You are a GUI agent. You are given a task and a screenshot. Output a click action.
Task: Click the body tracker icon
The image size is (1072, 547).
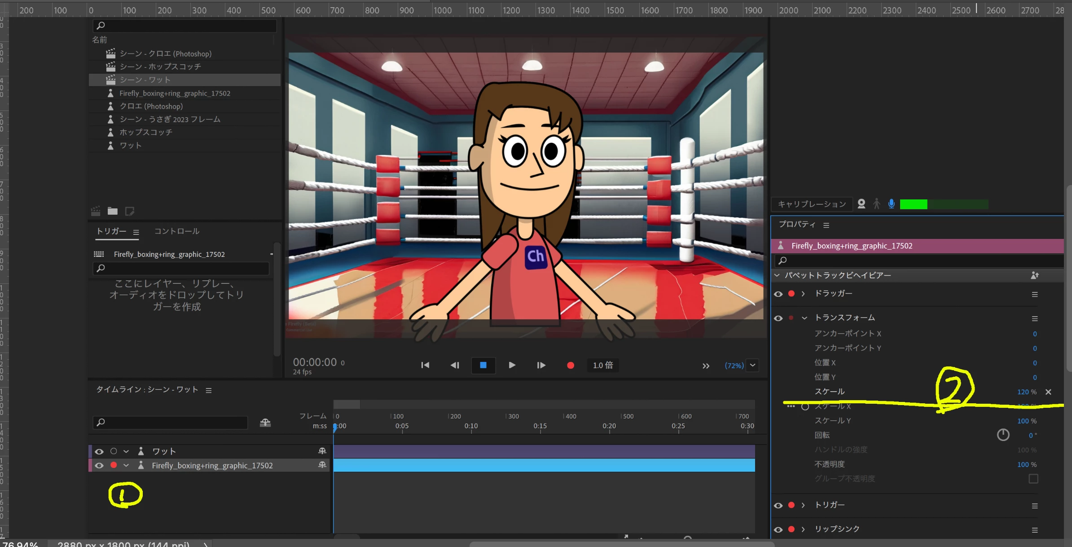pos(876,204)
